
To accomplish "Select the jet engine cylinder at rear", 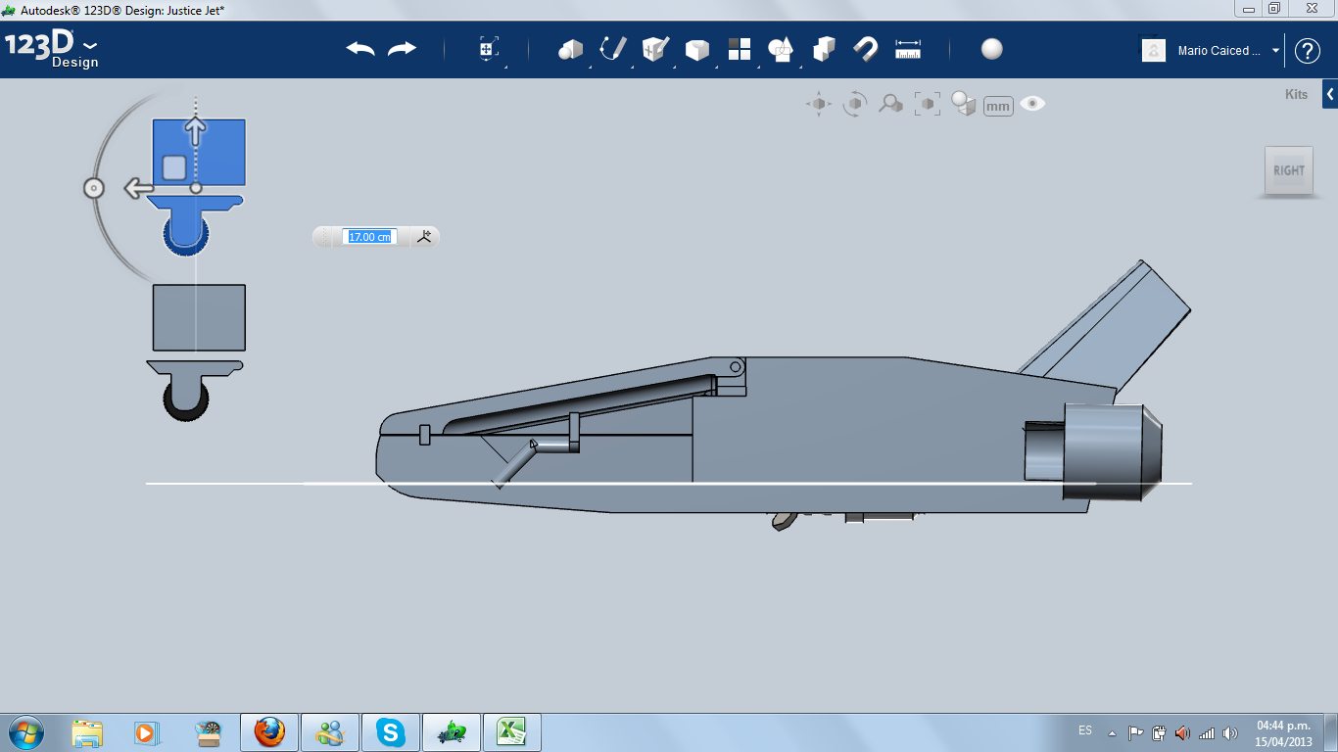I will tap(1112, 451).
